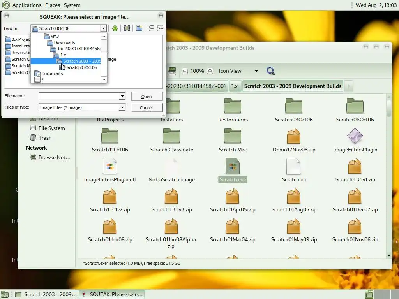
Task: Open the Scratch Mac folder icon
Action: pyautogui.click(x=233, y=136)
